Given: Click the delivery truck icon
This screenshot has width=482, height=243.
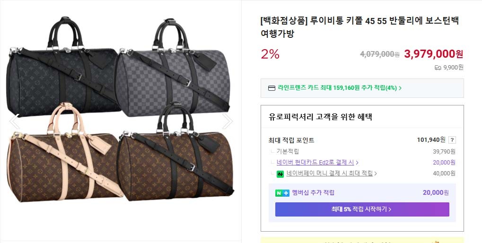Looking at the screenshot, I should (438, 68).
